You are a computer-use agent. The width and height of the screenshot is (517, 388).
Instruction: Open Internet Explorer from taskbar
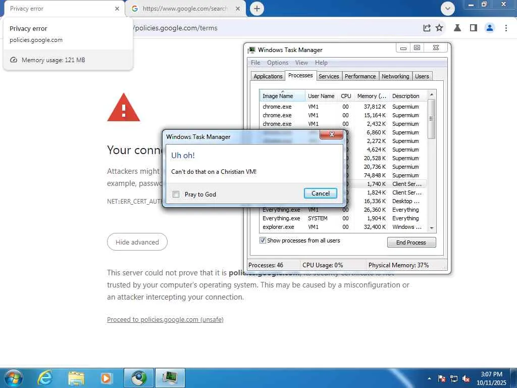click(45, 378)
